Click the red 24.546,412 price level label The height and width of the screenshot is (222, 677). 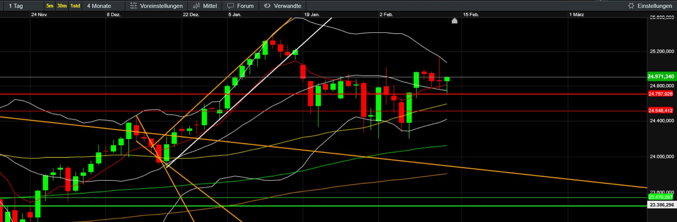(x=661, y=110)
